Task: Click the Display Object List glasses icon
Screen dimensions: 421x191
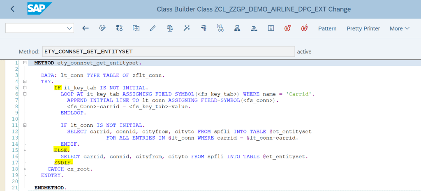Action: pos(220,28)
